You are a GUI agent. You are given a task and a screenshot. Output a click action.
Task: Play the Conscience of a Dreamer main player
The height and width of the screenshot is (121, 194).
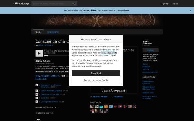tap(39, 53)
